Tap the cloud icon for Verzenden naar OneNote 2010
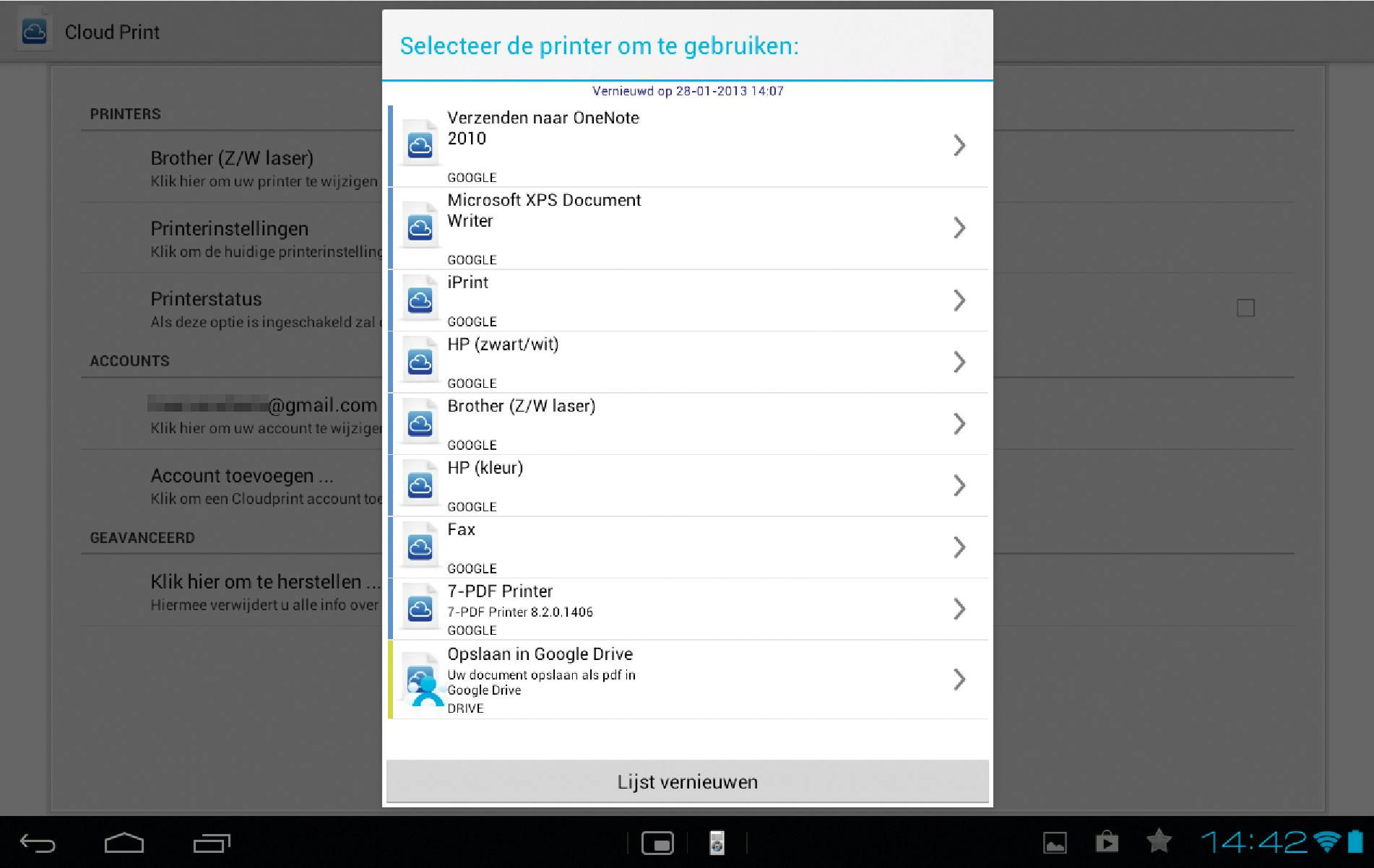 pyautogui.click(x=420, y=144)
